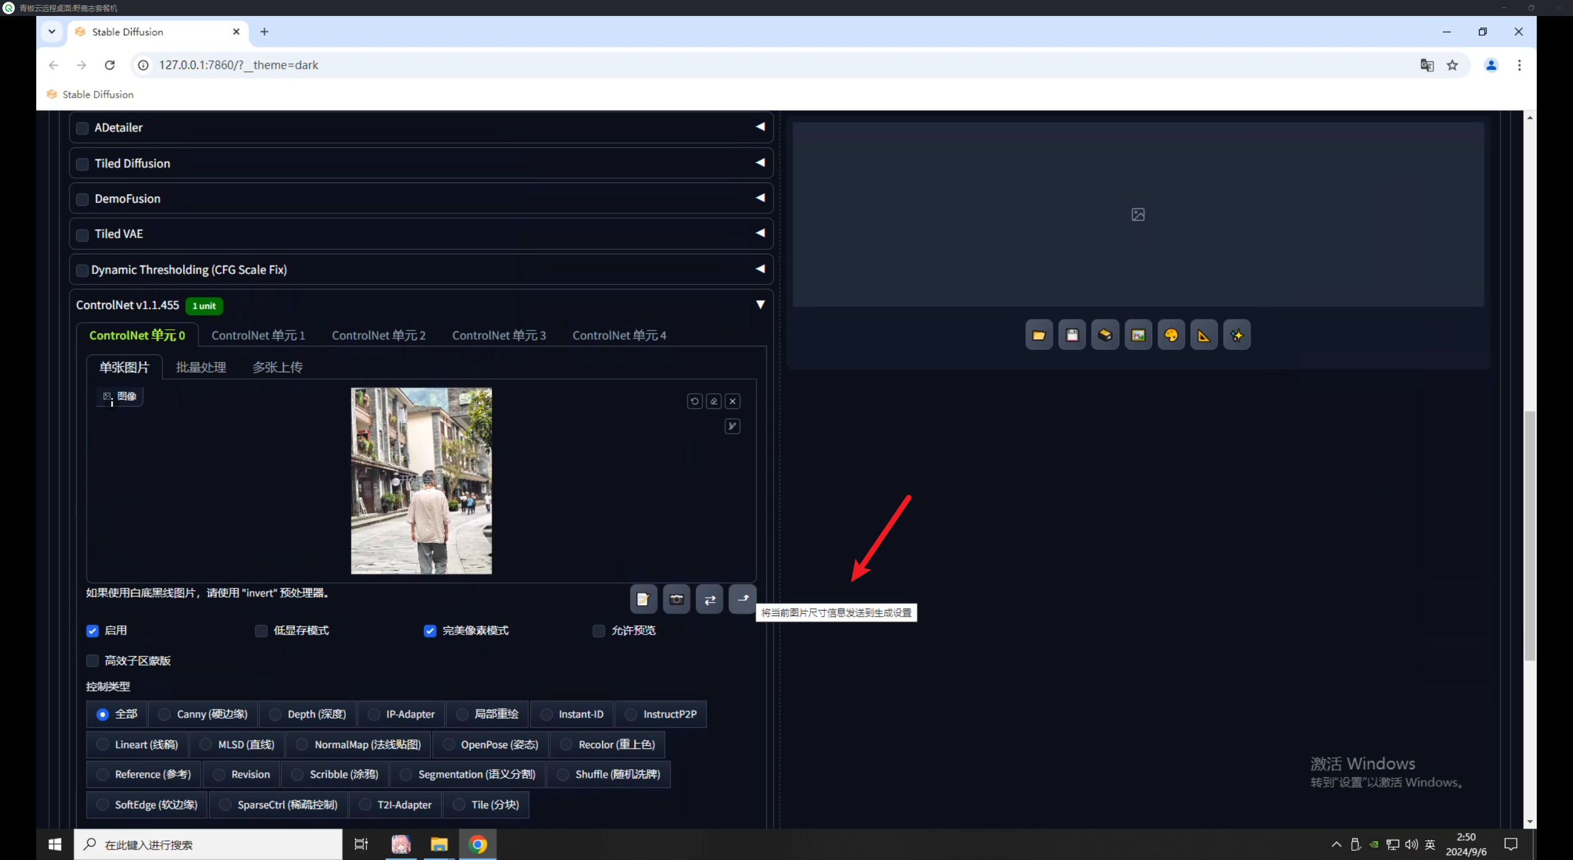Open the Chrome three-dot menu
Image resolution: width=1573 pixels, height=860 pixels.
(x=1520, y=65)
